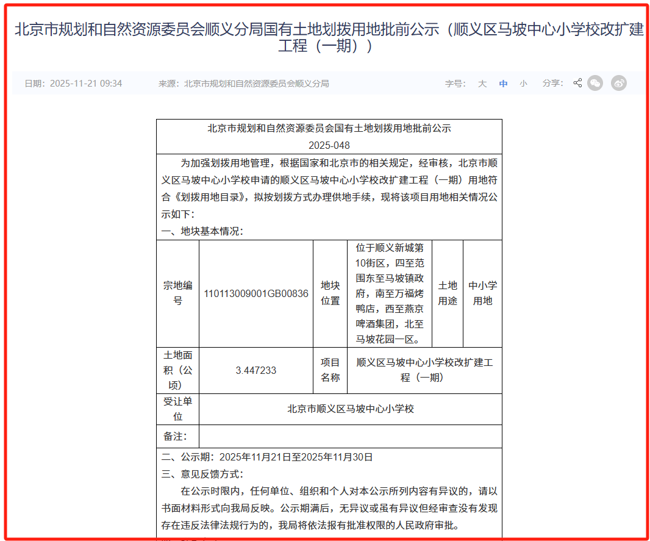Screen dimensions: 650x541
Task: Click the parcel location description cell
Action: pos(393,293)
